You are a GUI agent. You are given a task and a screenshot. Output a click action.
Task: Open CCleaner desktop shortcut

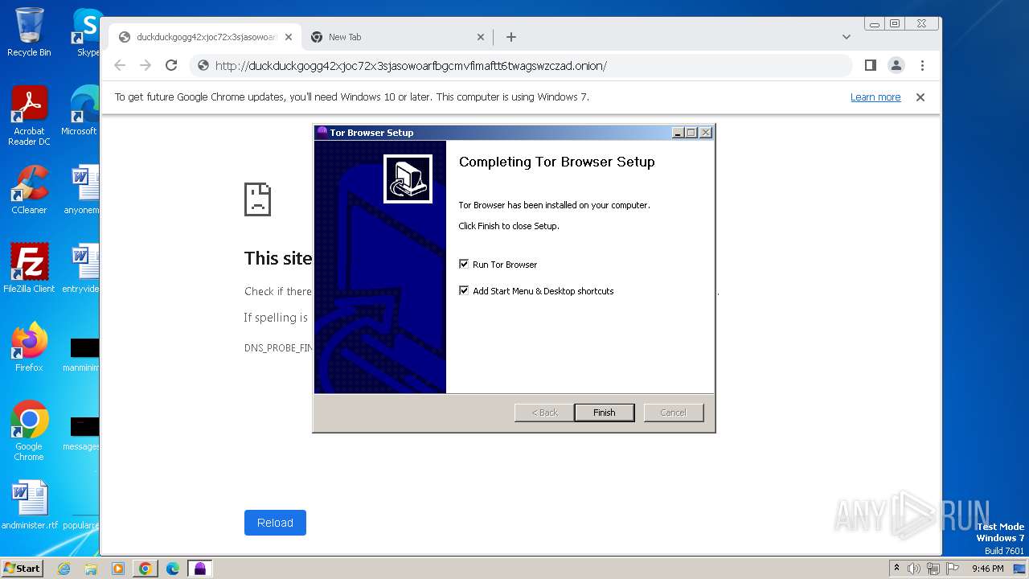[x=29, y=190]
